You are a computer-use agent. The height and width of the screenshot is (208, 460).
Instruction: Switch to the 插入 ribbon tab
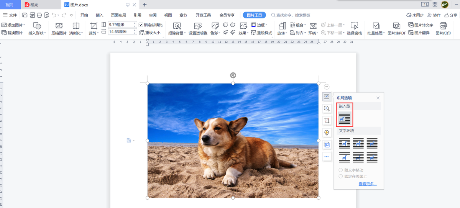point(99,15)
